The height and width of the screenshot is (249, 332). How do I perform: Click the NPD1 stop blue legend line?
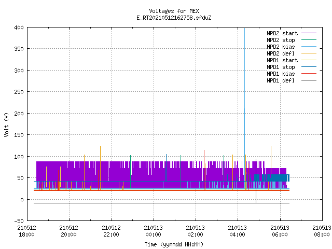[x=309, y=67]
